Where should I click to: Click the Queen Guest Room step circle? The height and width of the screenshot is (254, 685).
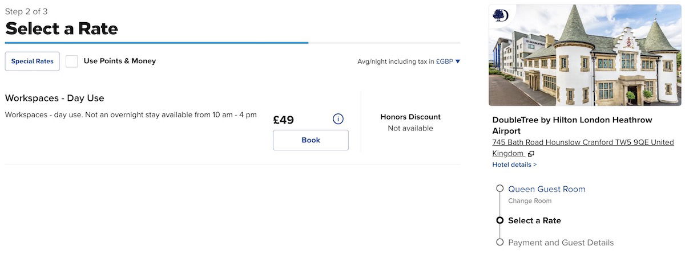tap(500, 189)
